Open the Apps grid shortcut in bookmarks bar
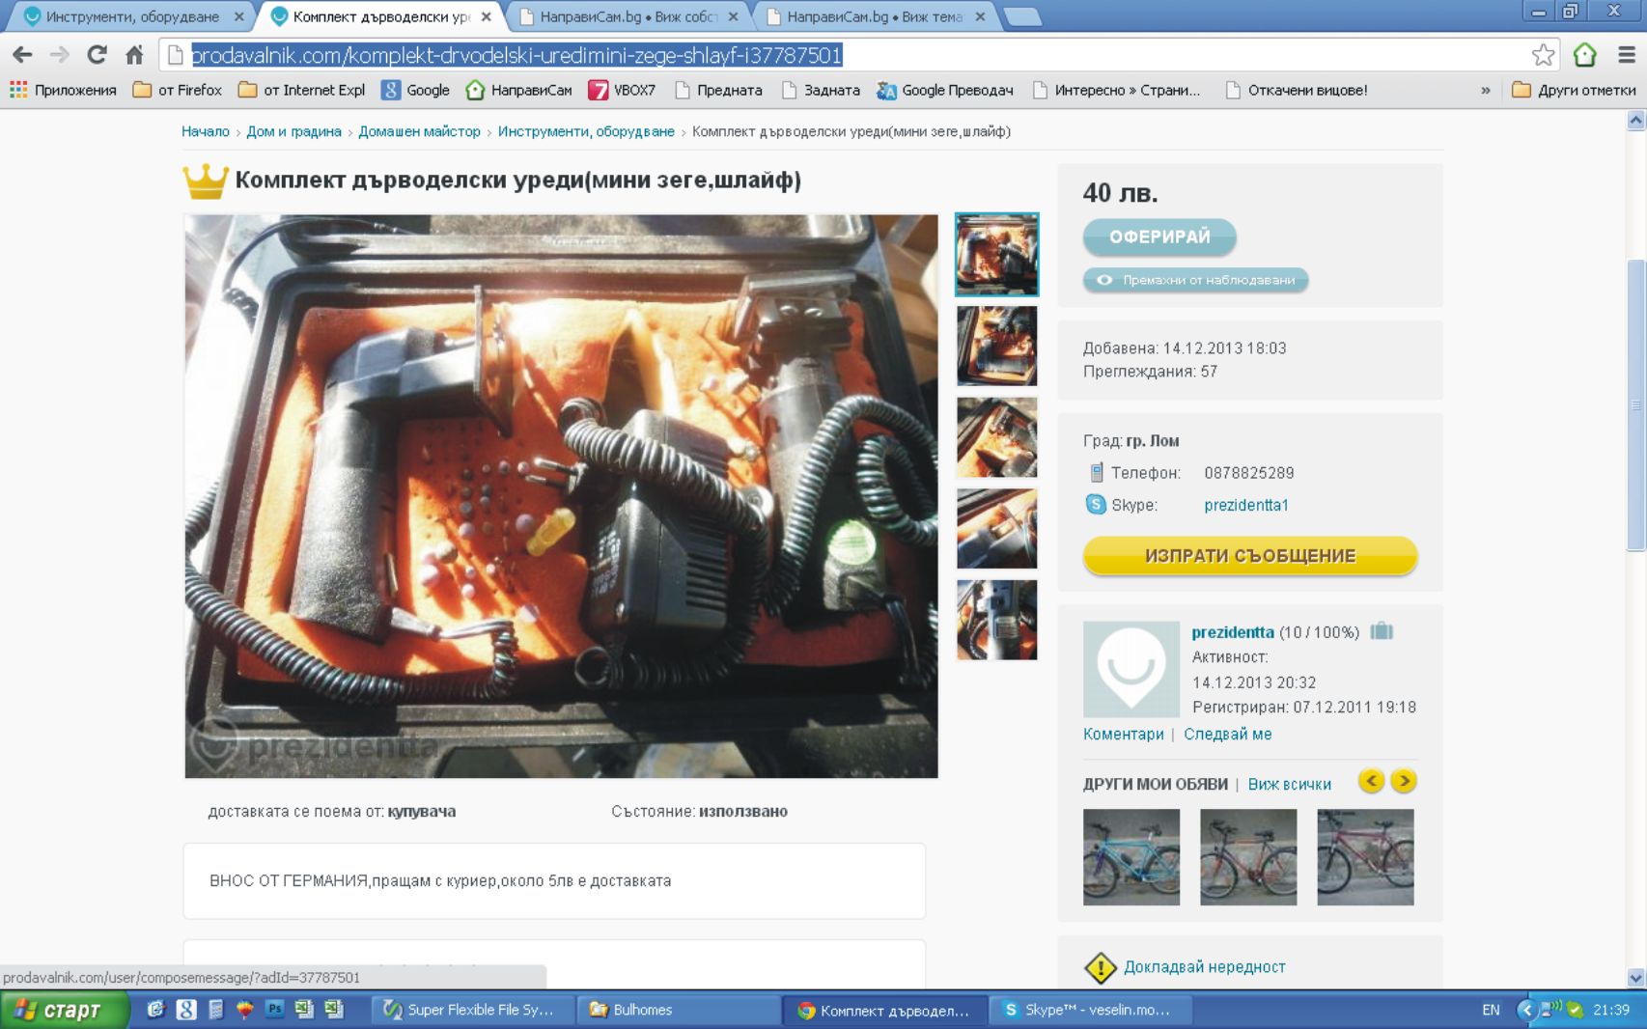1647x1029 pixels. (18, 90)
